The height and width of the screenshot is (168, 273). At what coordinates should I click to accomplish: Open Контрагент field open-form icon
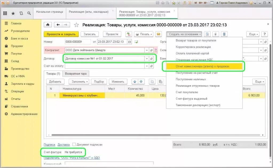152,50
